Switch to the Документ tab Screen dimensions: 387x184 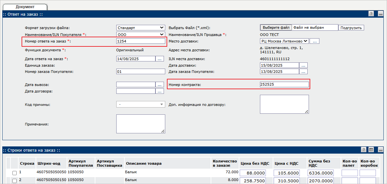point(25,7)
